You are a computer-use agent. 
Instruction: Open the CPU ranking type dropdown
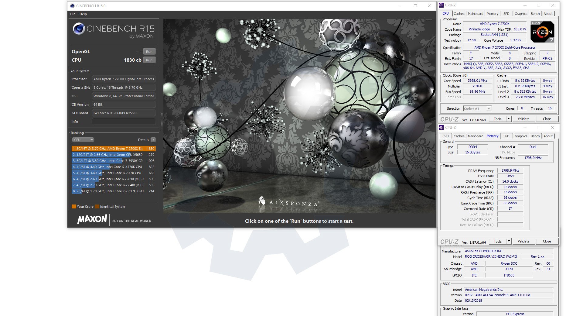tap(83, 140)
